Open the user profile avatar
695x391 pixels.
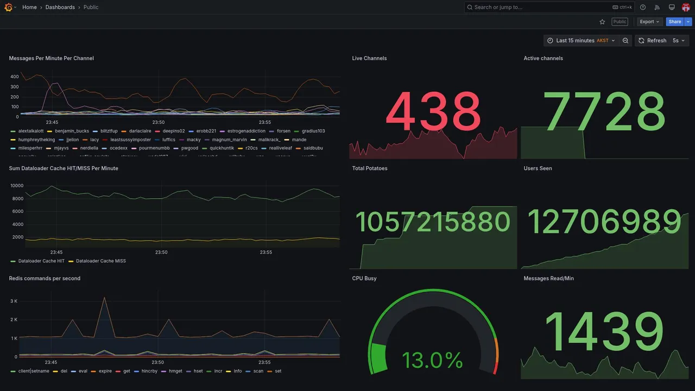[686, 7]
